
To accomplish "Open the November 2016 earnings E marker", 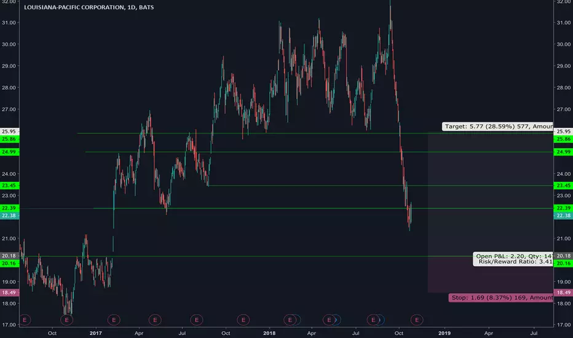I will [66, 320].
